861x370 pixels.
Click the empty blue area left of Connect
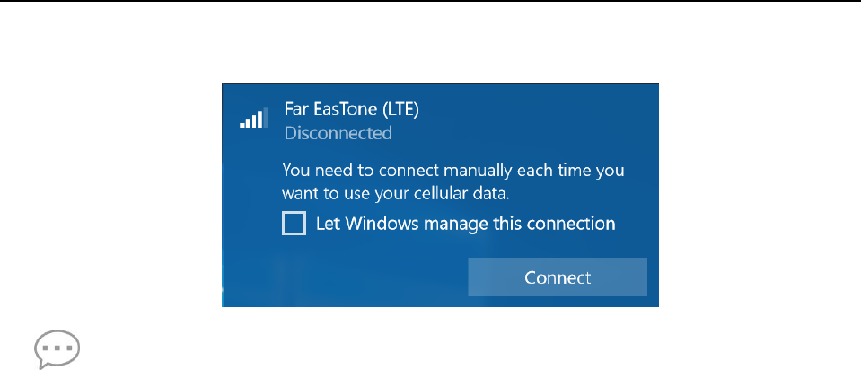[x=345, y=277]
